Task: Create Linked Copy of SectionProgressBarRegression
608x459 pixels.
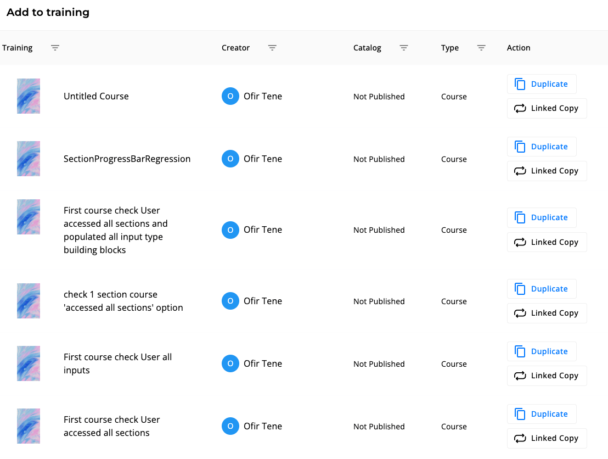Action: [x=547, y=171]
